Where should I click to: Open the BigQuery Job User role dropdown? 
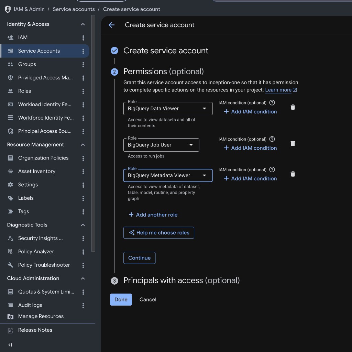click(161, 145)
